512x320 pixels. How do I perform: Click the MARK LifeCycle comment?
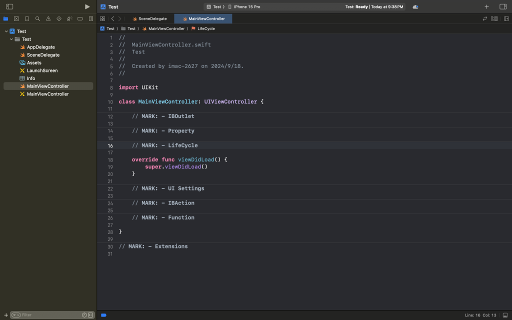coord(164,145)
